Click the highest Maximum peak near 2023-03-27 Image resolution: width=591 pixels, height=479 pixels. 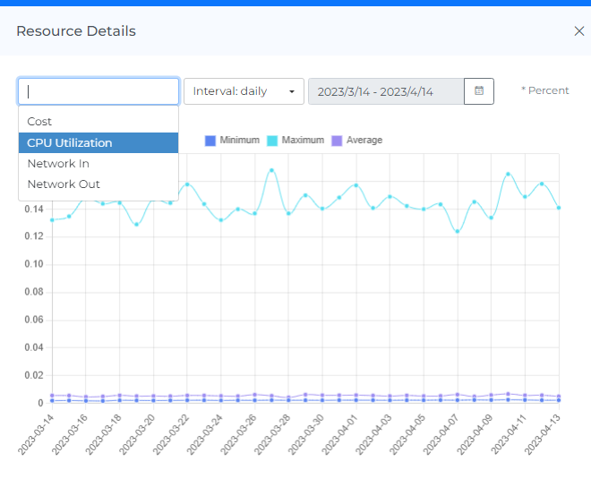(x=271, y=170)
